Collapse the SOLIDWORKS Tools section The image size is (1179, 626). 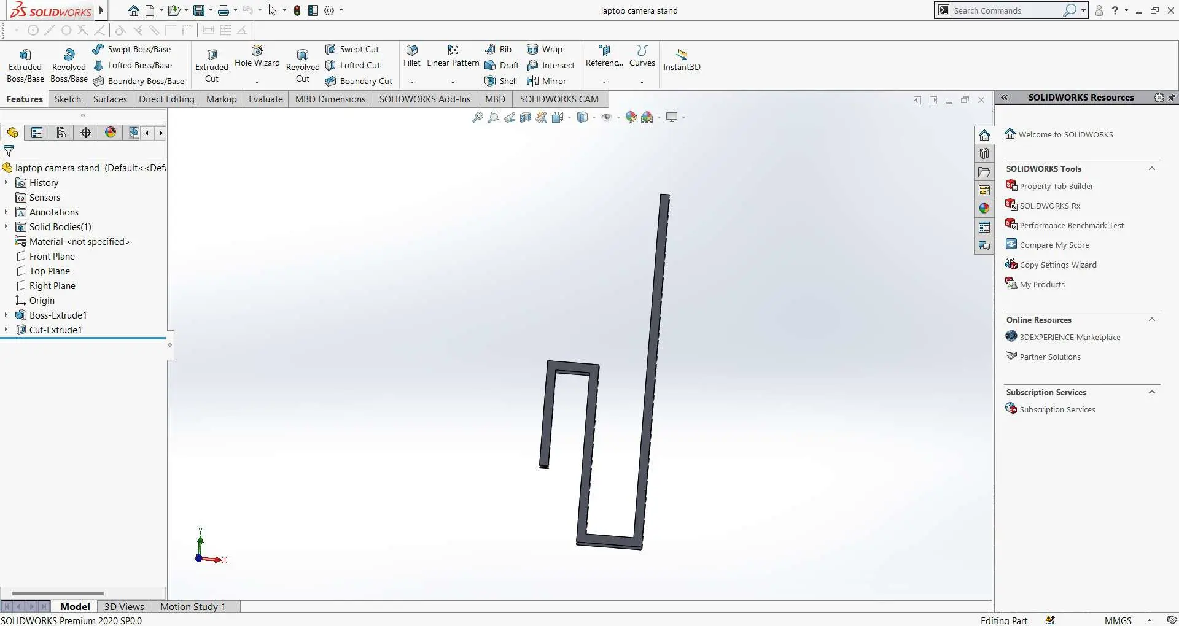(1152, 169)
